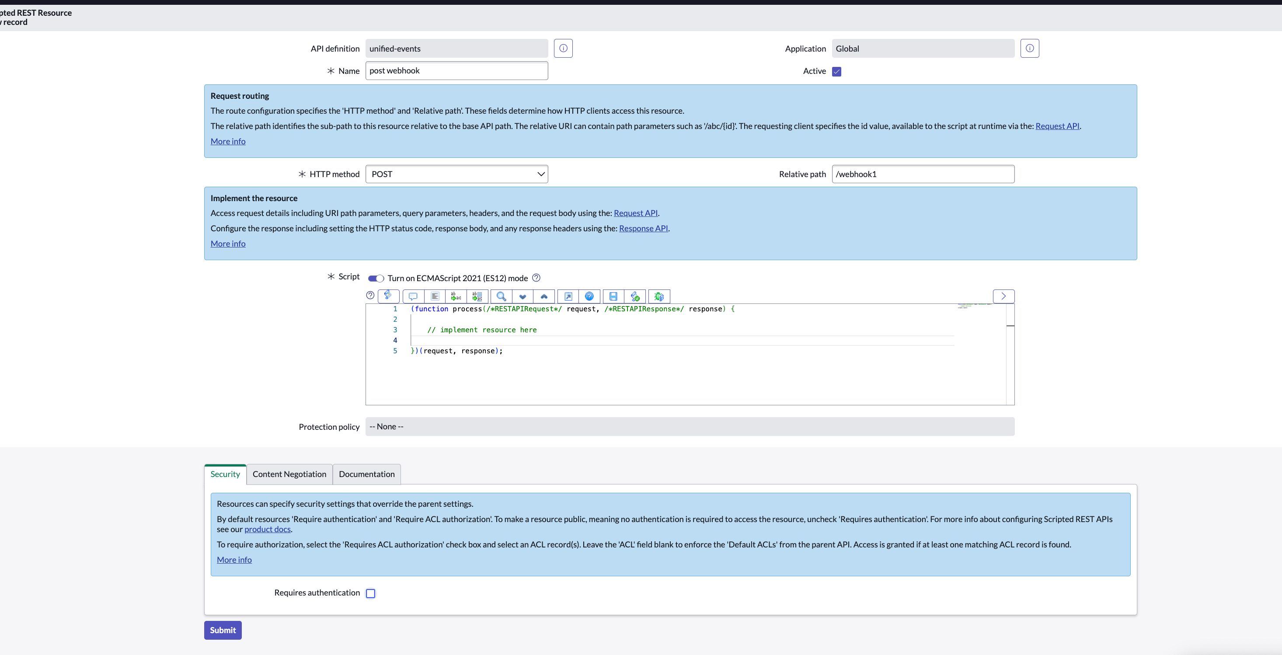Click the 'Implement the resource' heading text
1282x655 pixels.
(x=254, y=198)
